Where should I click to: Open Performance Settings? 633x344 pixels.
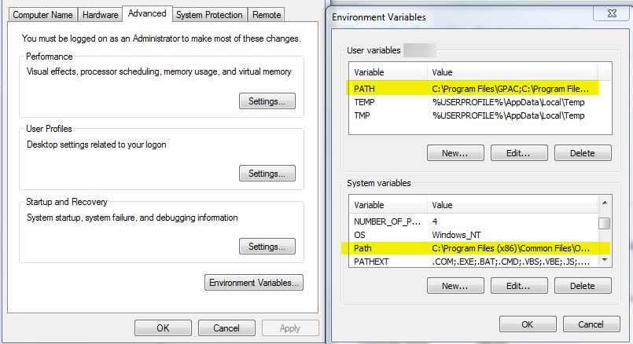(x=267, y=101)
